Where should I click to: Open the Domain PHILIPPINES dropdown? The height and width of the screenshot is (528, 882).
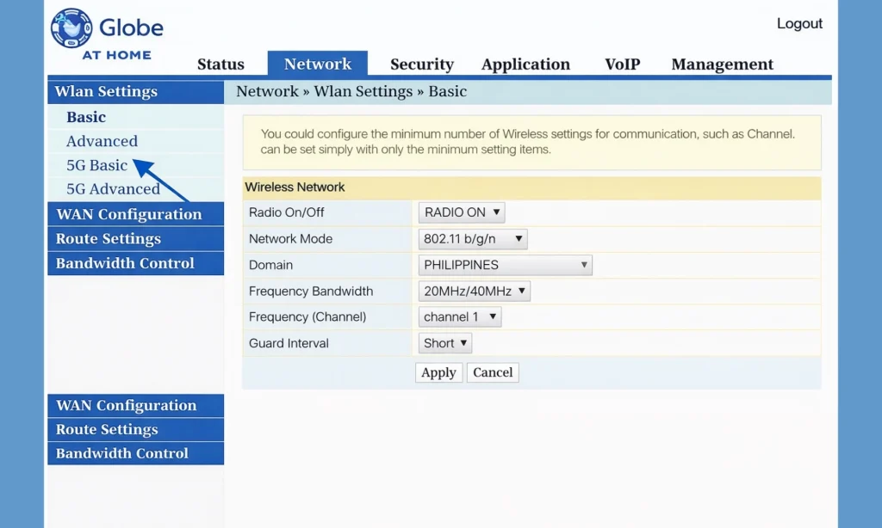[506, 265]
